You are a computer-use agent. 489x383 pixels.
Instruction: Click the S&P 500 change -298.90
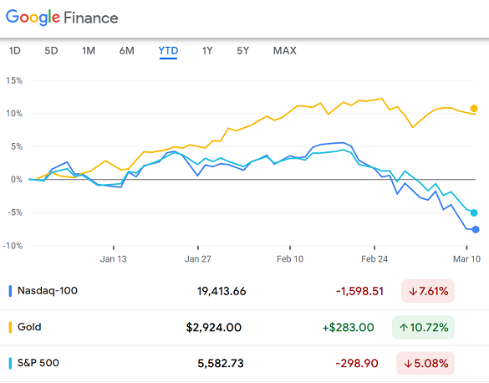coord(357,364)
